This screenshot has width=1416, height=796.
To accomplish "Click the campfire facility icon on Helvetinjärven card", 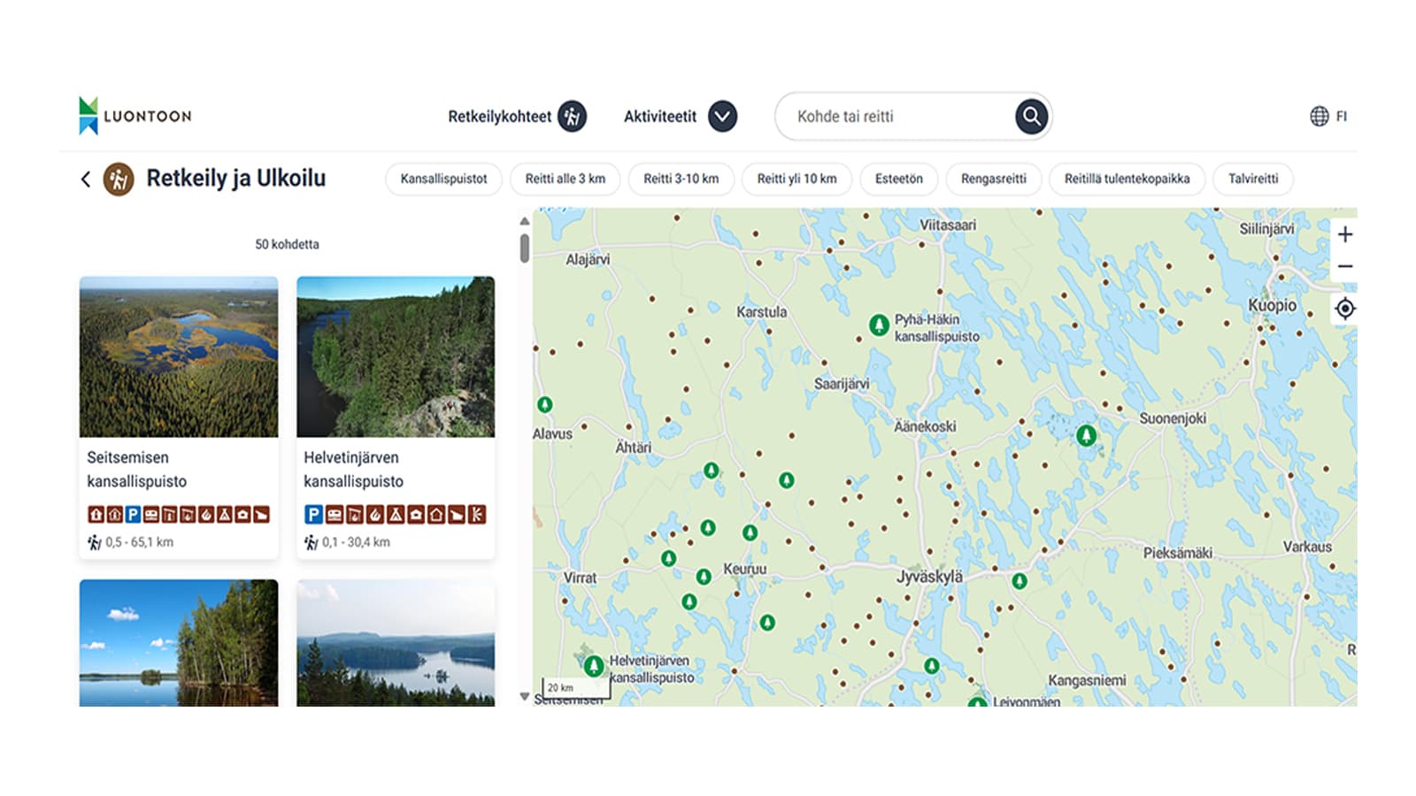I will 375,514.
